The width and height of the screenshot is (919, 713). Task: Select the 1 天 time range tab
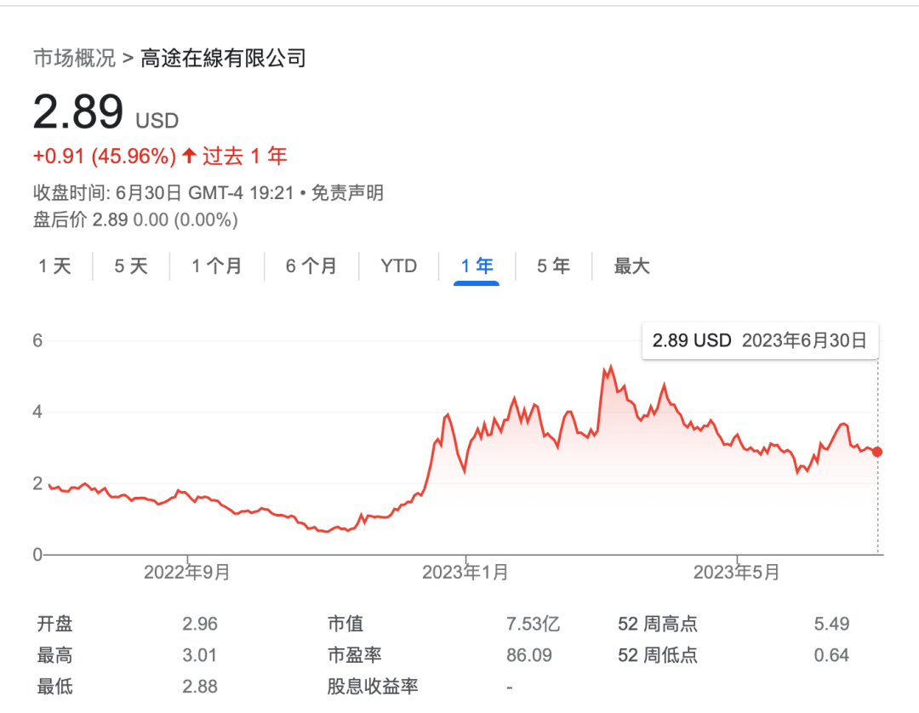[54, 266]
